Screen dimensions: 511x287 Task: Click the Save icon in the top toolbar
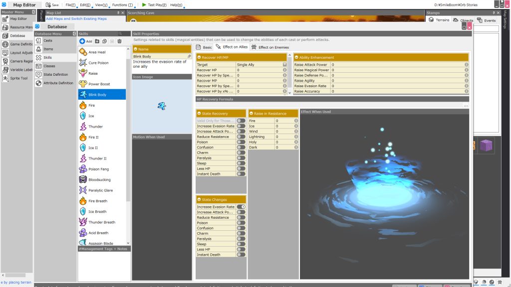48,5
